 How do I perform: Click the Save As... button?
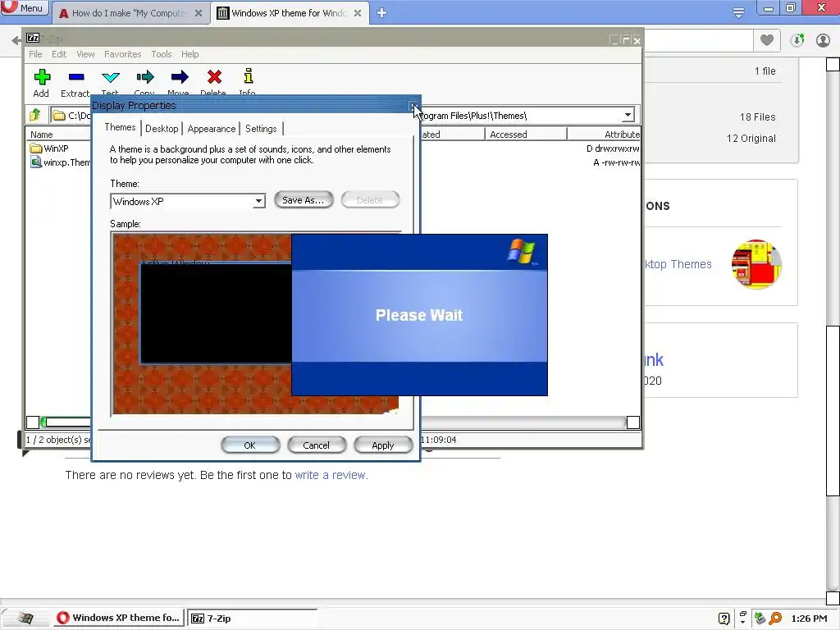click(x=304, y=200)
